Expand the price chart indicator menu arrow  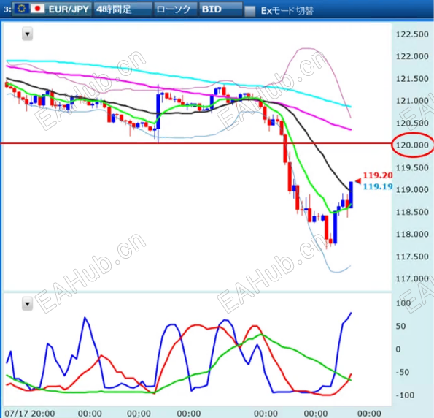click(28, 34)
